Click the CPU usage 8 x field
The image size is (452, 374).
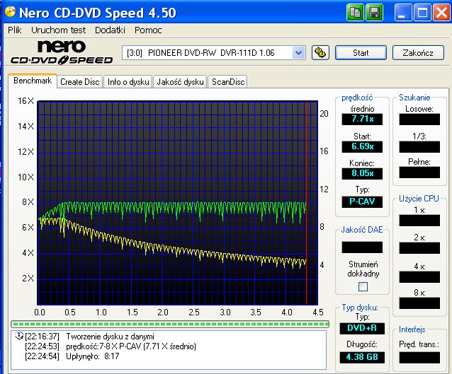click(419, 303)
